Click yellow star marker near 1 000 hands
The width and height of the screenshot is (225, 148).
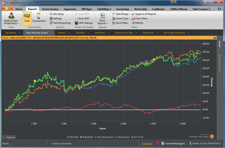[35, 81]
